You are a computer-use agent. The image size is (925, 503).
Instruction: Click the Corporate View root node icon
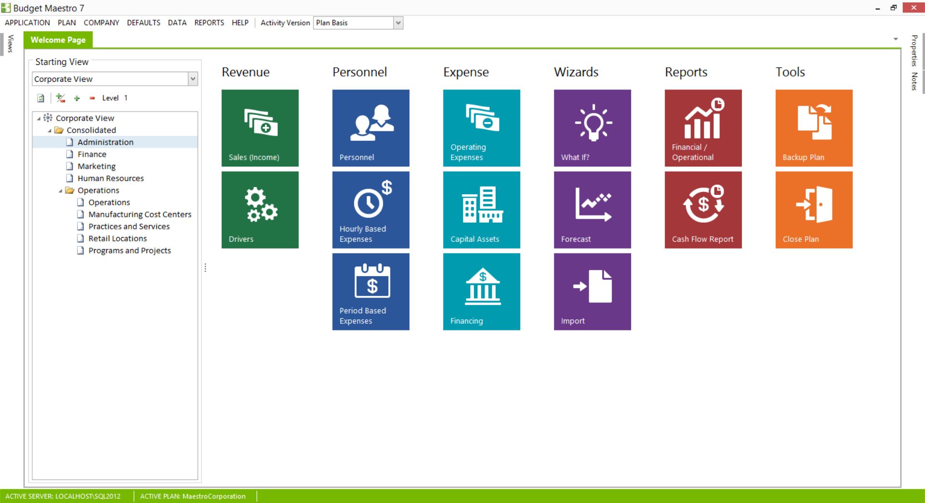[x=48, y=118]
